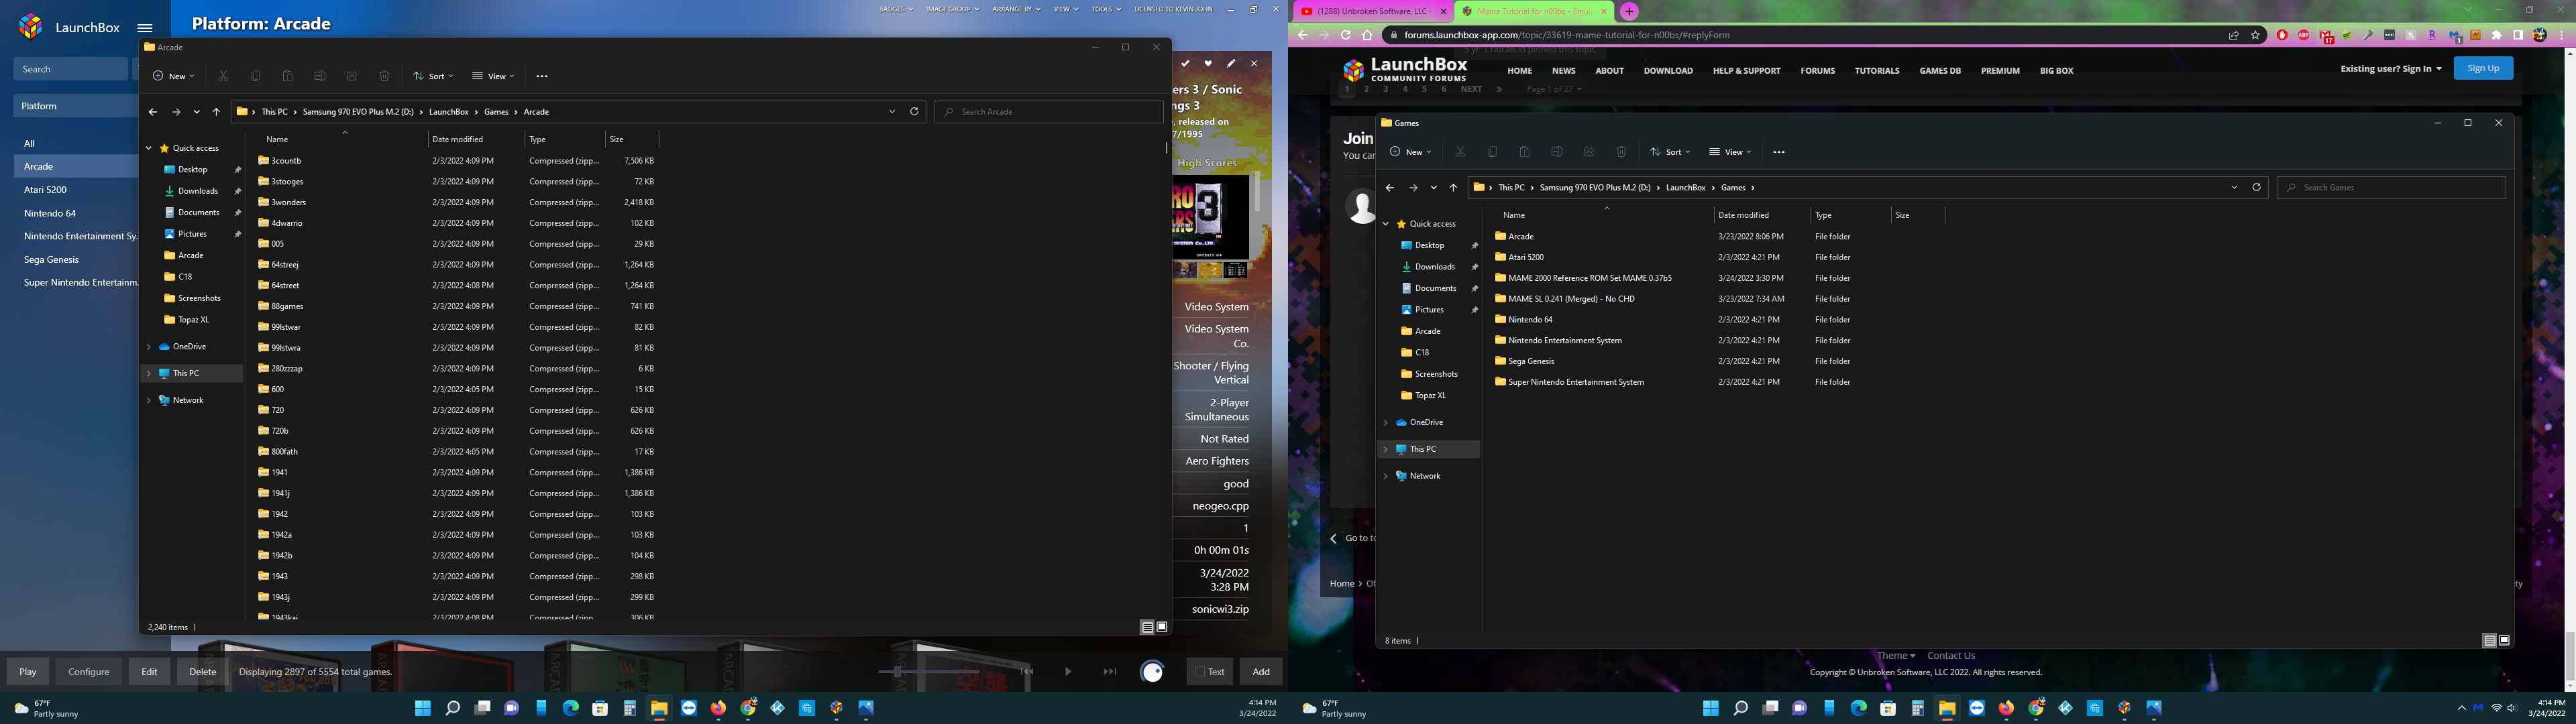The width and height of the screenshot is (2576, 724).
Task: Open a new Chrome tab
Action: click(x=1629, y=11)
